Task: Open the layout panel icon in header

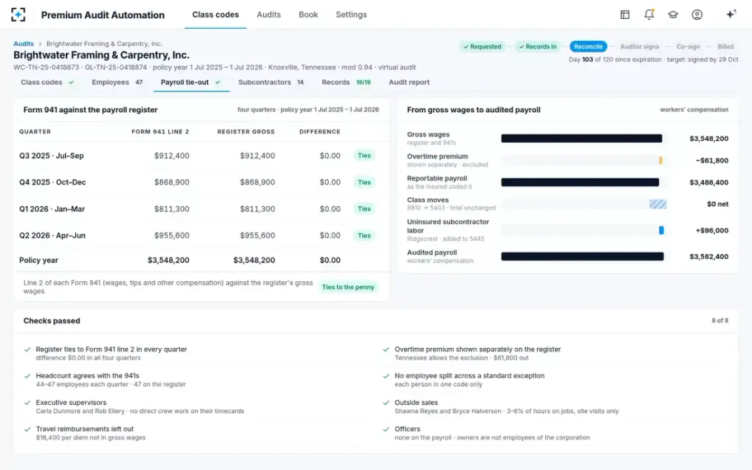Action: [x=625, y=14]
